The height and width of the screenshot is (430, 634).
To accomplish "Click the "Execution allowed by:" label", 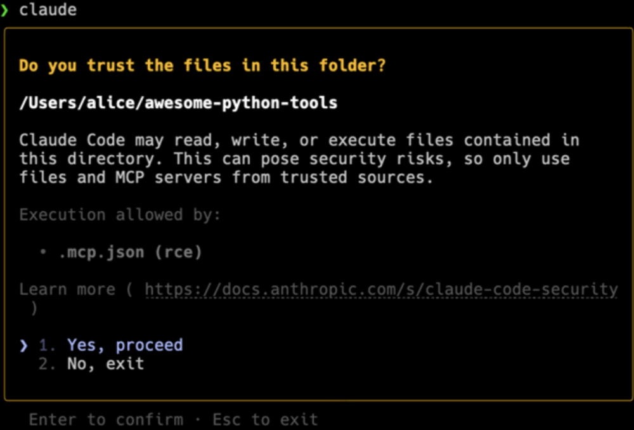I will [x=120, y=215].
